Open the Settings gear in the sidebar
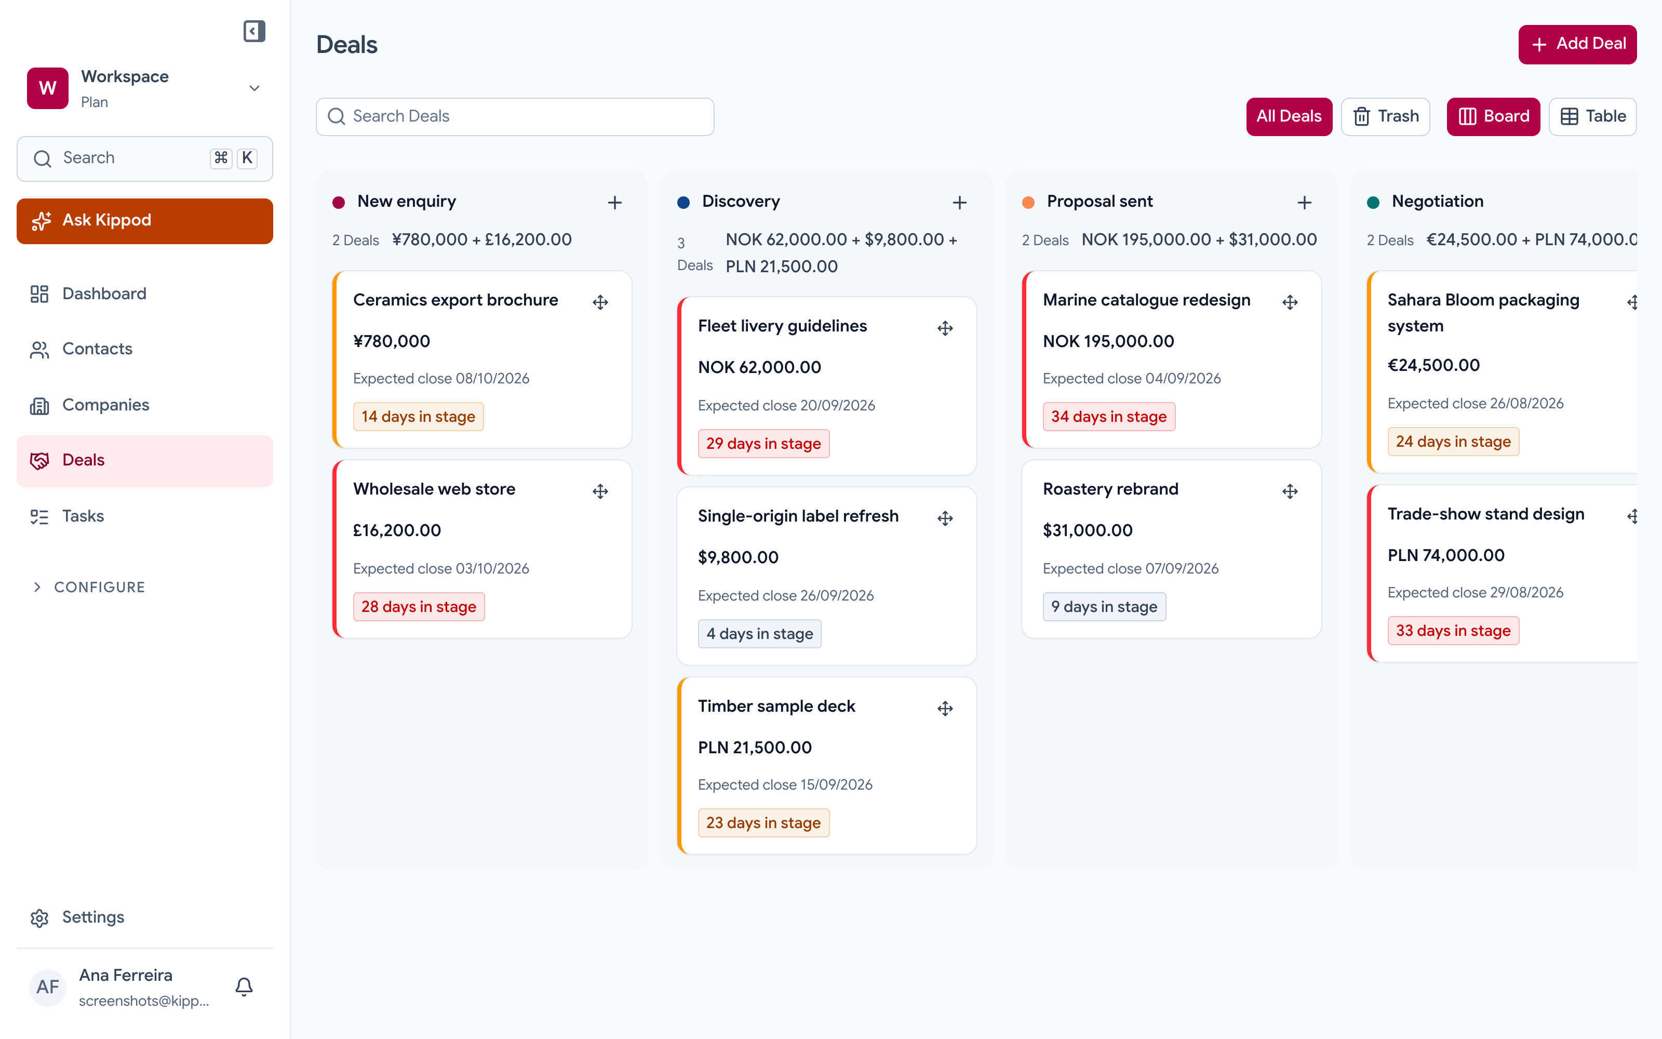 point(39,918)
